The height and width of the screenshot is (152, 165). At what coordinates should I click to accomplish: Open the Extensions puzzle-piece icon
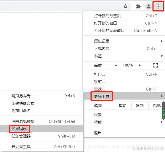tap(138, 7)
